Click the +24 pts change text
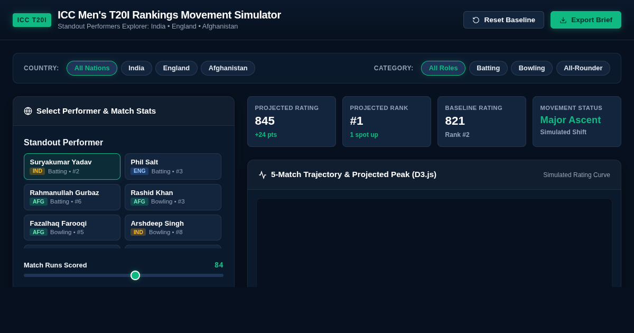Viewport: 634px width, 333px height. pos(266,135)
